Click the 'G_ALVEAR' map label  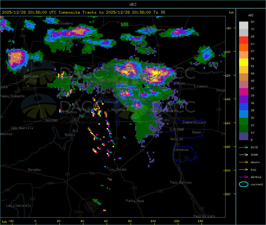click(177, 130)
